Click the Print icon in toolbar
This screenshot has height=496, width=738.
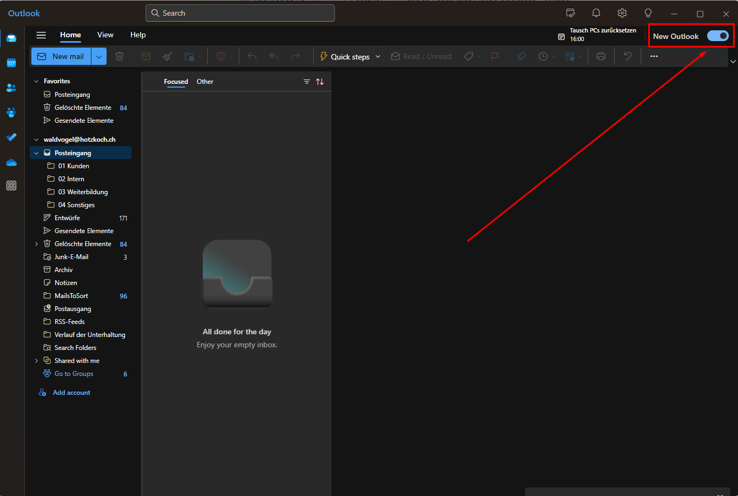pos(601,56)
